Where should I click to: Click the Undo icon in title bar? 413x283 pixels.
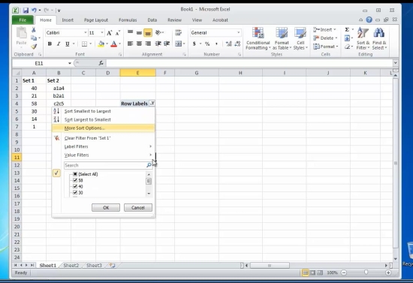pos(34,11)
